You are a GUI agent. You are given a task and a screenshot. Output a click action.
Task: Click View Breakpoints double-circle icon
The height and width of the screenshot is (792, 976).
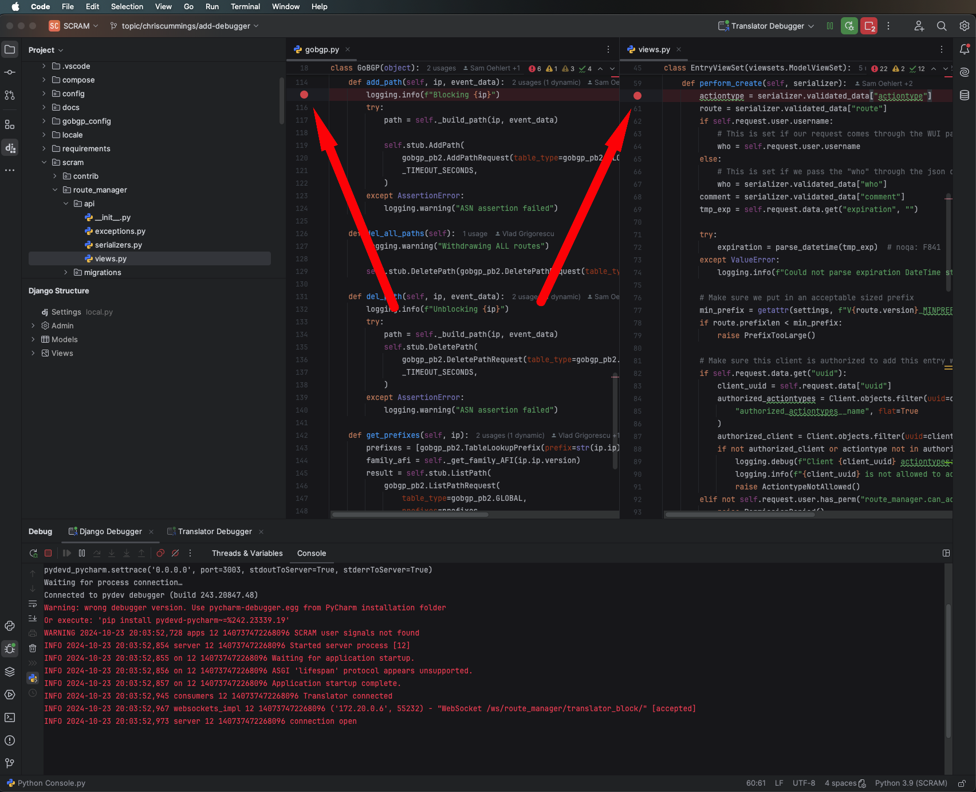pyautogui.click(x=160, y=553)
